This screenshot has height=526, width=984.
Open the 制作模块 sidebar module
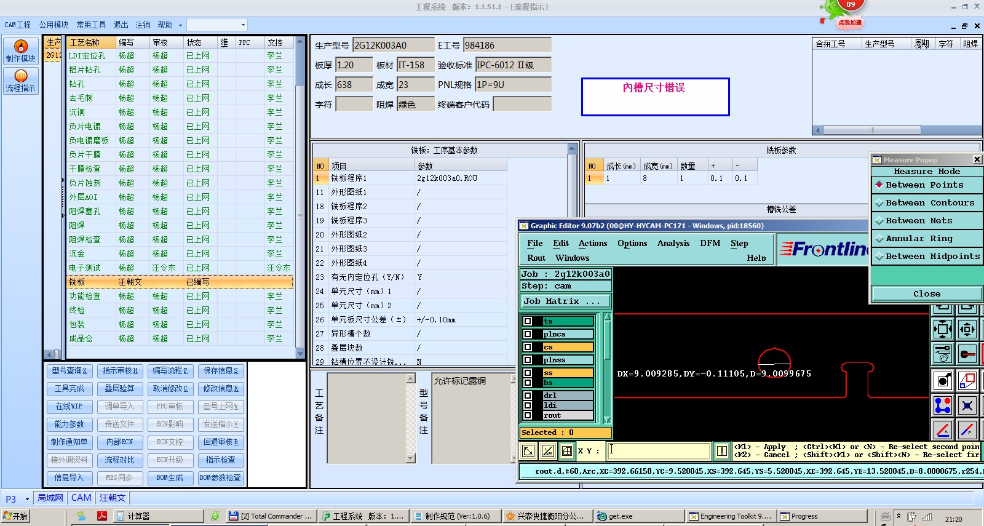tap(21, 51)
